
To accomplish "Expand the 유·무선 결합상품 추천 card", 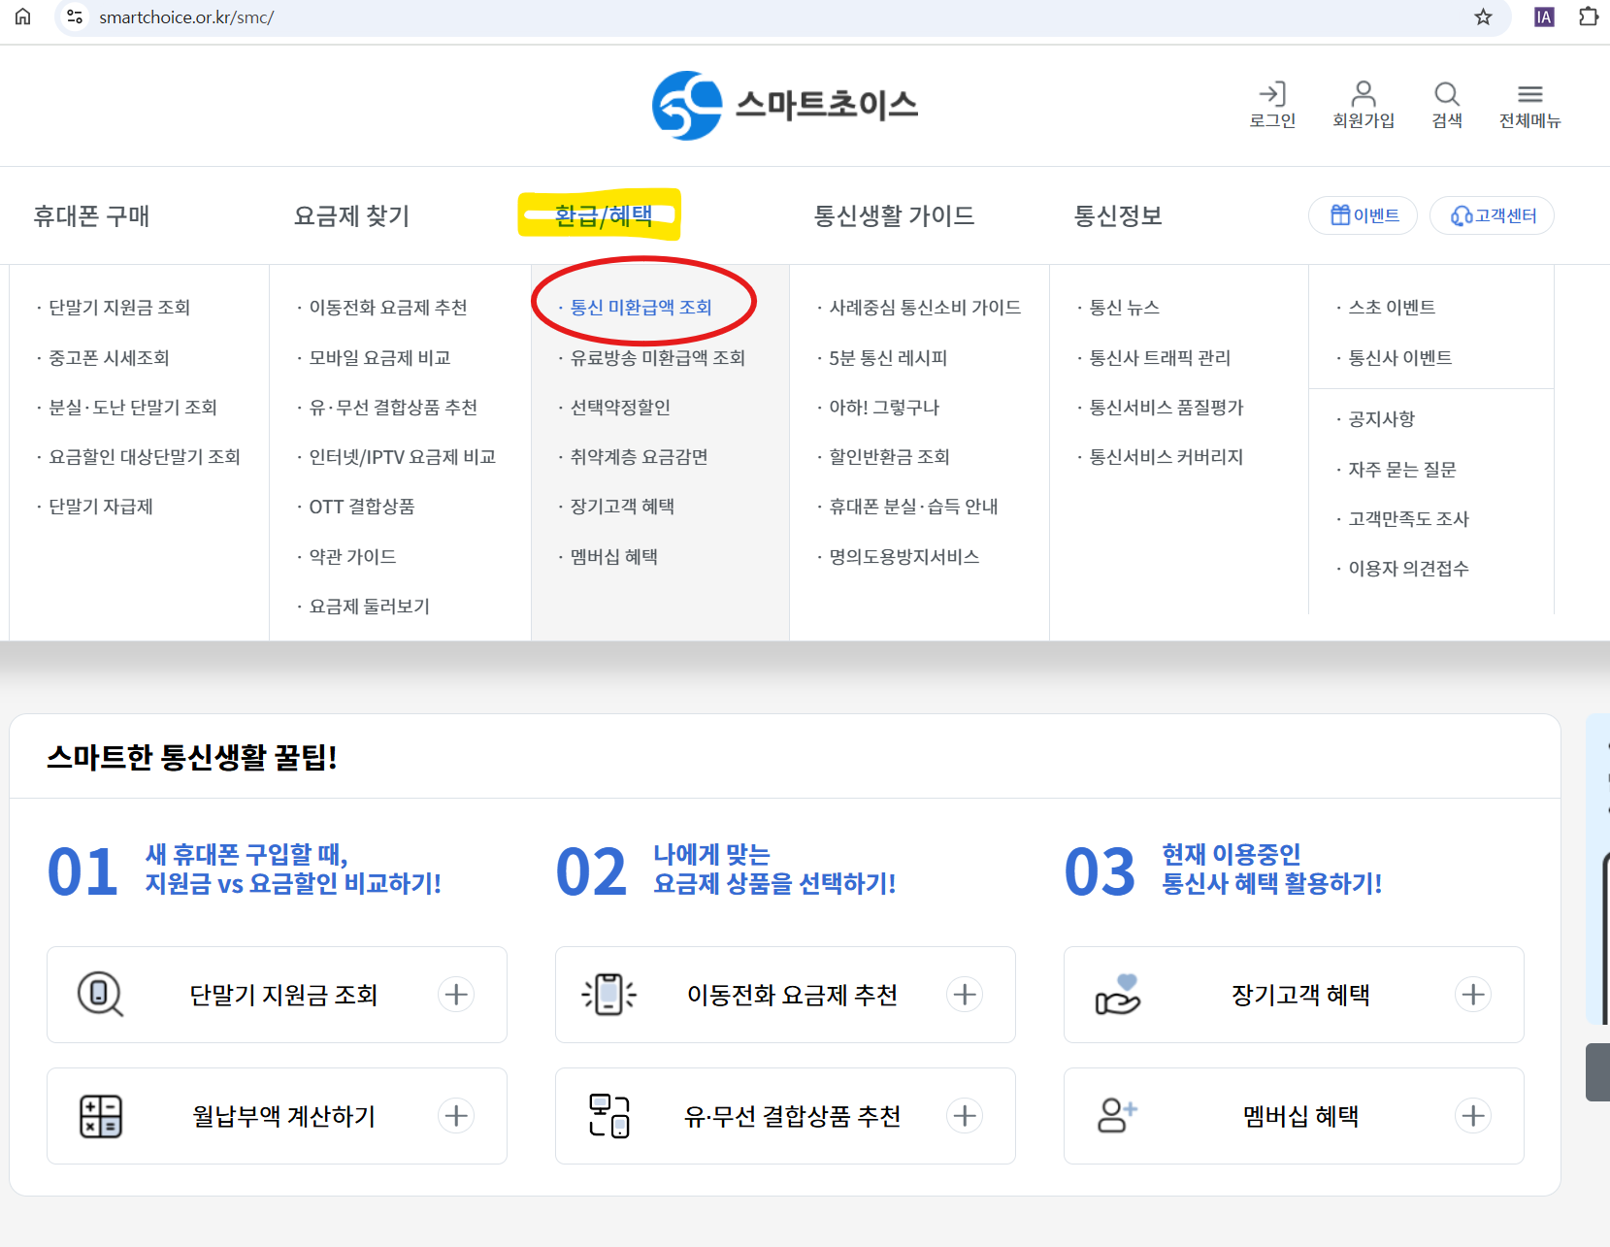I will click(965, 1116).
